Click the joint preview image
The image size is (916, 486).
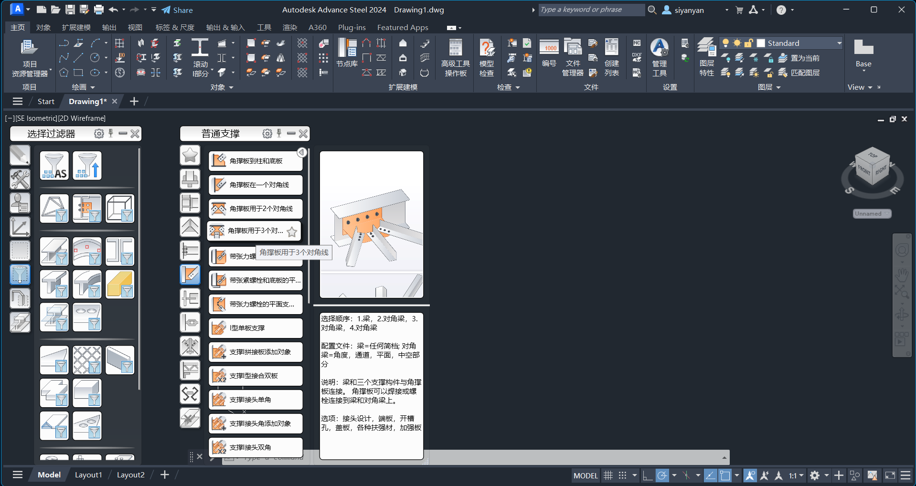(372, 224)
